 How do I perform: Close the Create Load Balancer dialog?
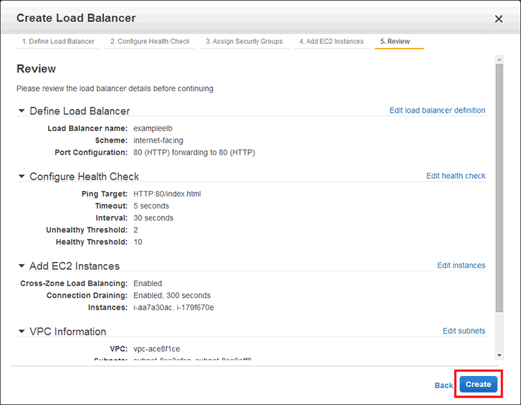(499, 19)
